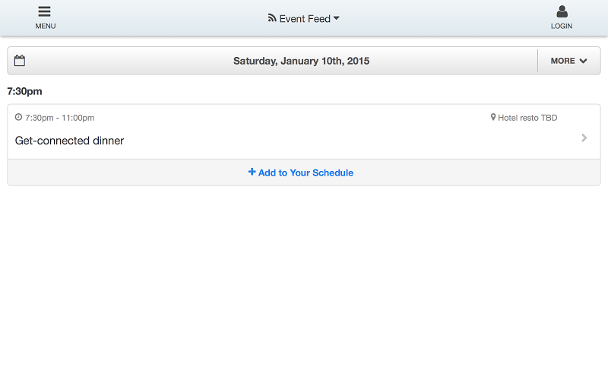This screenshot has height=380, width=608.
Task: Click the 7:30pm time slot heading
Action: (24, 91)
